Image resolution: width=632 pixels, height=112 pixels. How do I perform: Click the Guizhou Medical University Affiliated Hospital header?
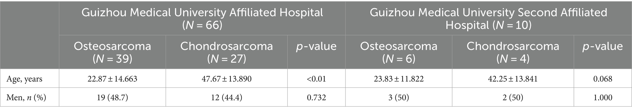[202, 18]
